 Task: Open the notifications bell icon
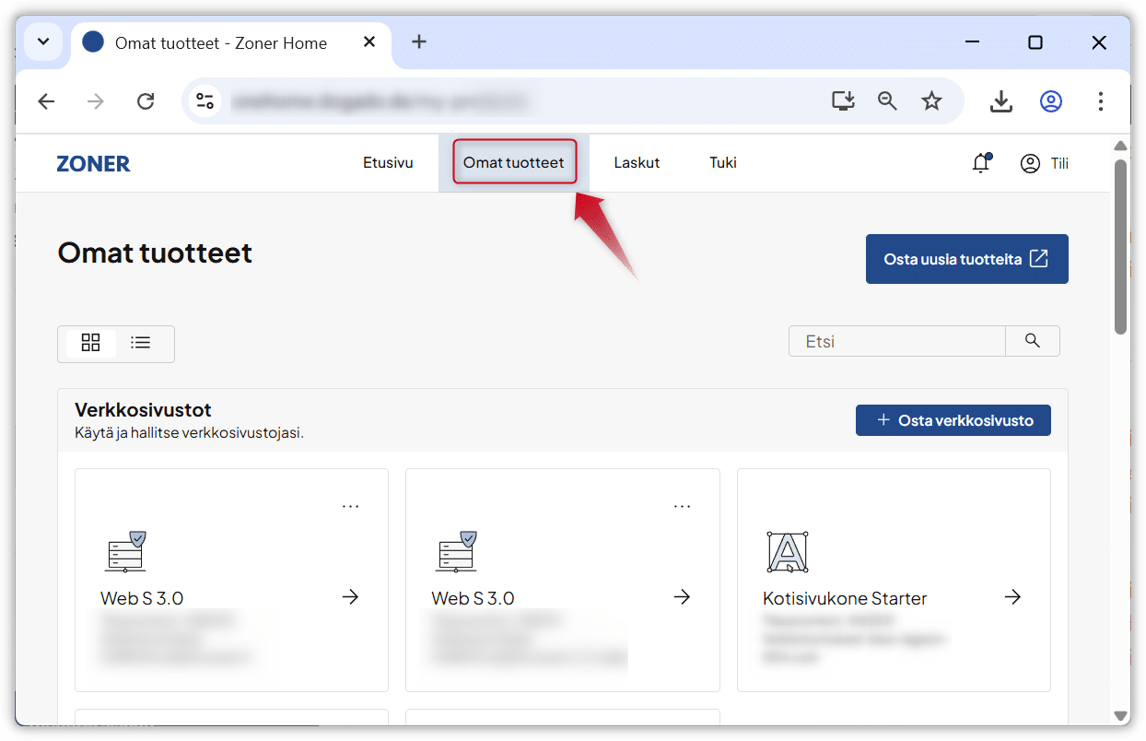click(x=981, y=163)
